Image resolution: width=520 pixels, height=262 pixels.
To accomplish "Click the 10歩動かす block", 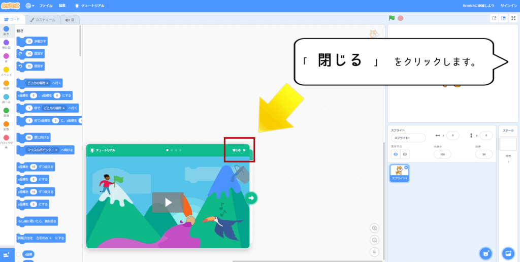I will pyautogui.click(x=32, y=42).
